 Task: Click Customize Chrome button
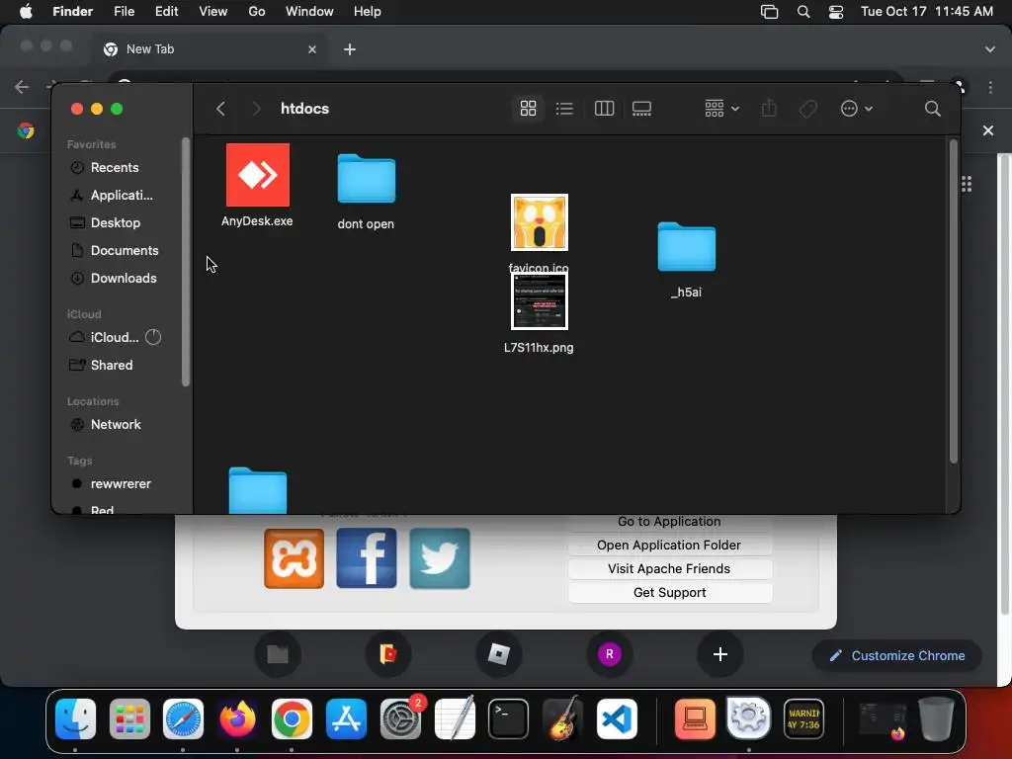897,656
